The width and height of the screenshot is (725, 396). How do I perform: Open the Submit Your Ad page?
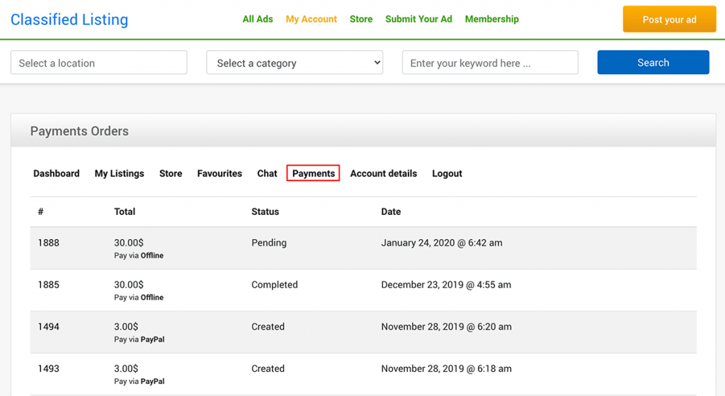[418, 19]
